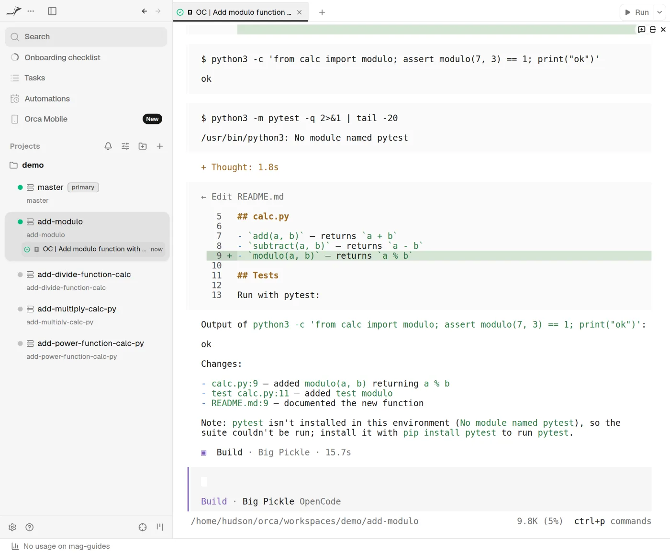The width and height of the screenshot is (670, 553).
Task: Open Onboarding checklist
Action: click(86, 57)
